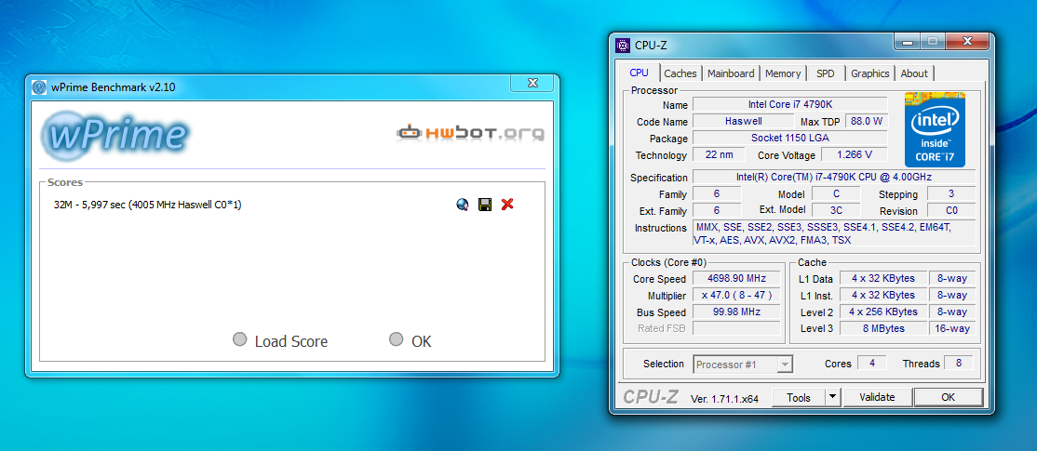Click the CPU-Z title bar icon
1037x451 pixels.
click(x=623, y=45)
